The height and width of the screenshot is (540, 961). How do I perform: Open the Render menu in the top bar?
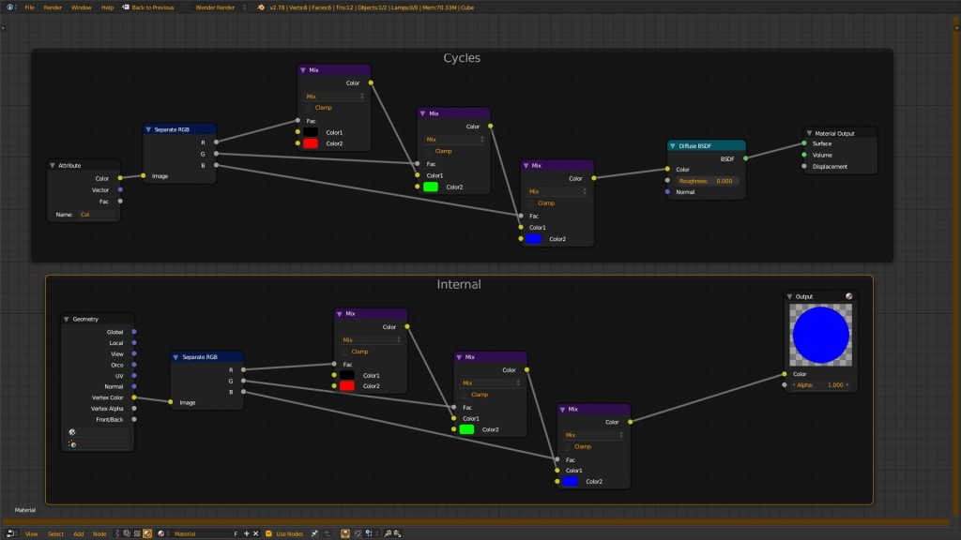53,7
